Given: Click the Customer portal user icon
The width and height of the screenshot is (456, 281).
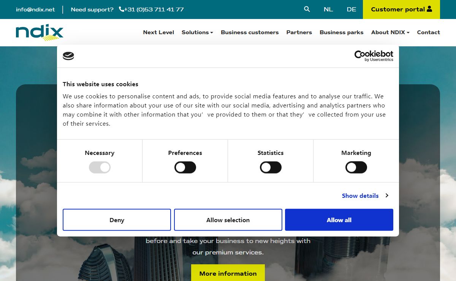Looking at the screenshot, I should (429, 9).
